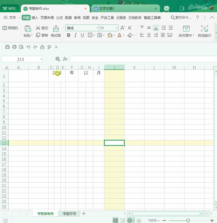Switch to 文字文稿1 document tab
Viewport: 217px width, 223px height.
point(126,9)
